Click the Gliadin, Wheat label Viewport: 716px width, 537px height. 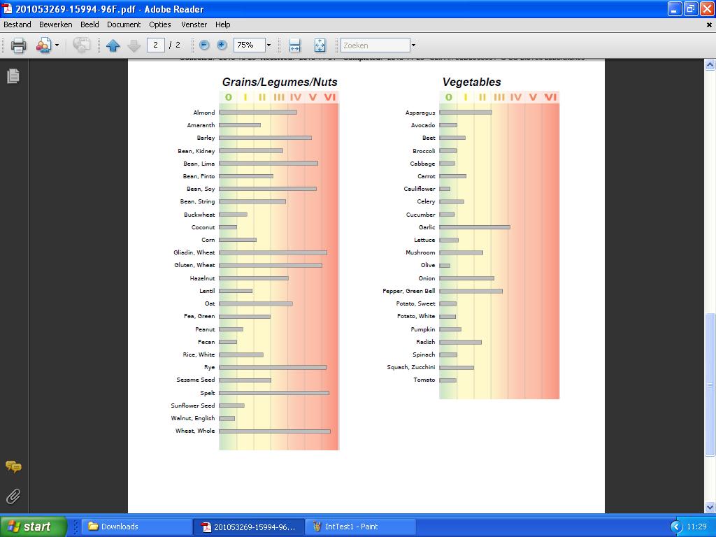pyautogui.click(x=194, y=252)
